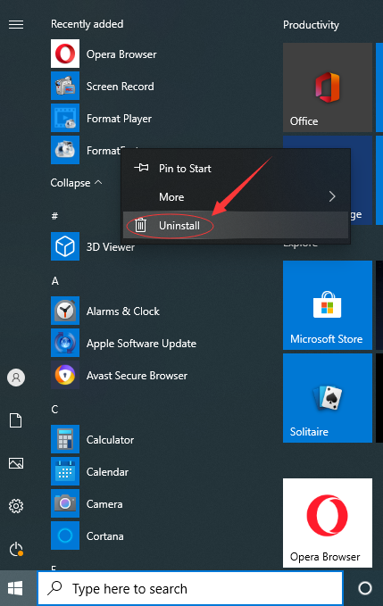Launch the Calculator icon

pyautogui.click(x=65, y=439)
